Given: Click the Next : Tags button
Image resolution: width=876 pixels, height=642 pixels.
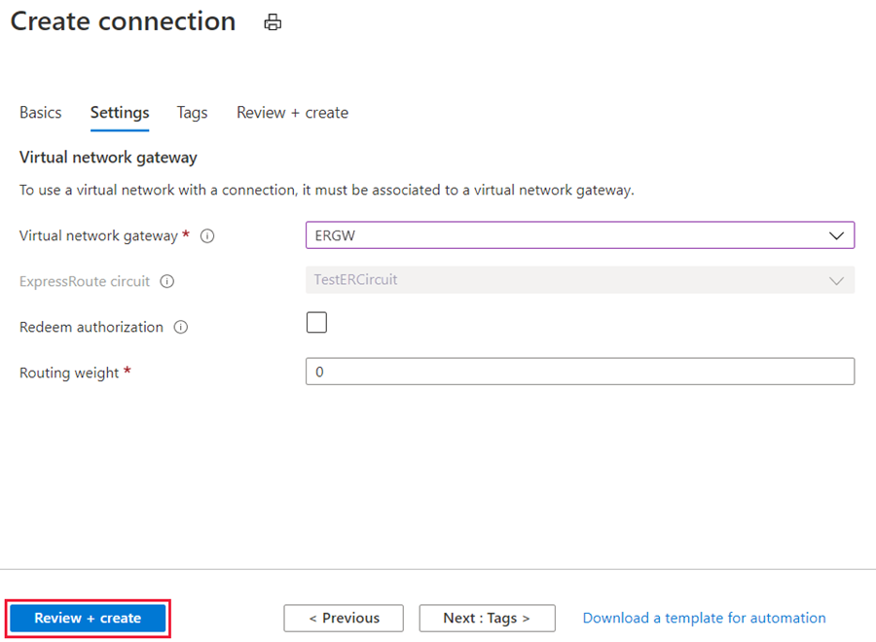Looking at the screenshot, I should pyautogui.click(x=487, y=618).
